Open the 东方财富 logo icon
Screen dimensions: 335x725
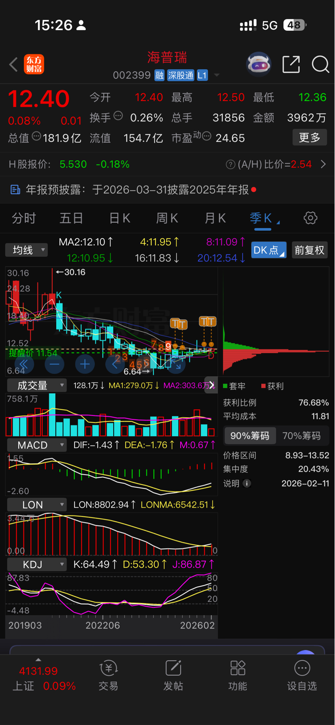pyautogui.click(x=34, y=65)
